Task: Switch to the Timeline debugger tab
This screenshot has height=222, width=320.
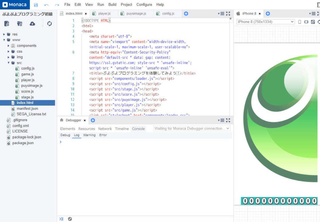Action: (x=122, y=129)
